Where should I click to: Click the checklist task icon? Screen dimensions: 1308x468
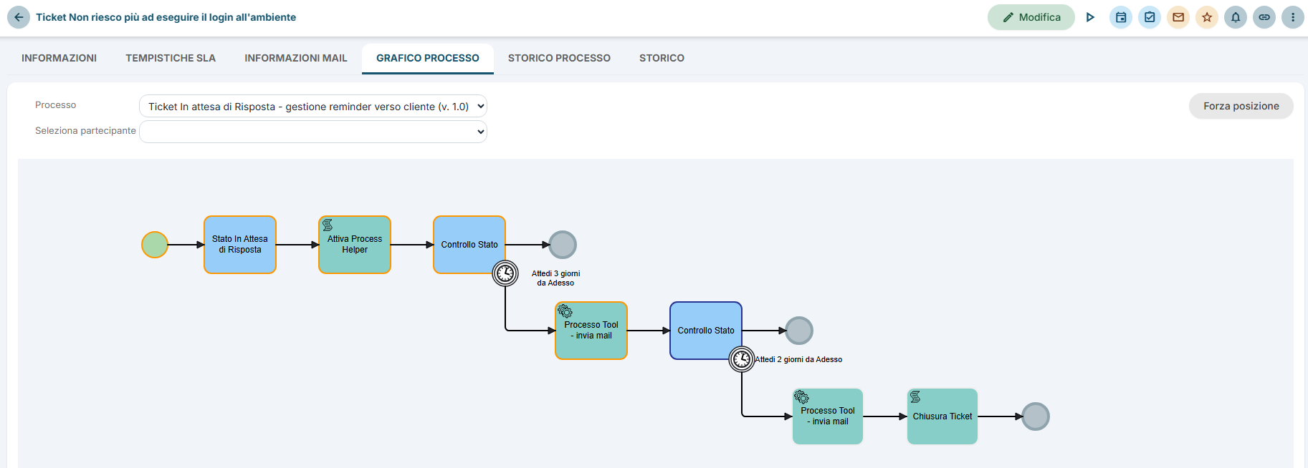coord(1150,17)
